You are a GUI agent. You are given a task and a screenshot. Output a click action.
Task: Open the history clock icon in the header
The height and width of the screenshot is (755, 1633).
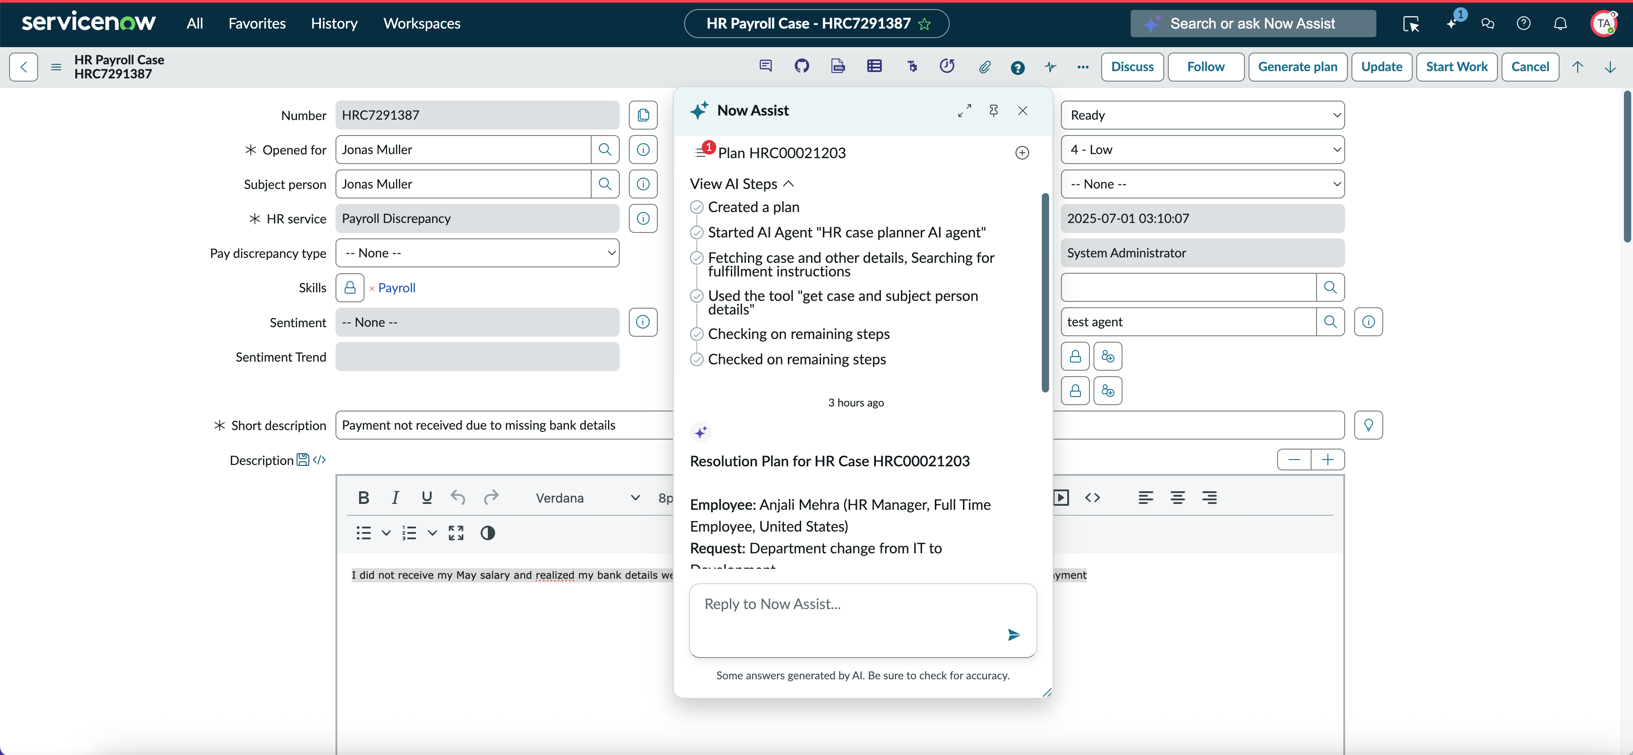coord(947,66)
